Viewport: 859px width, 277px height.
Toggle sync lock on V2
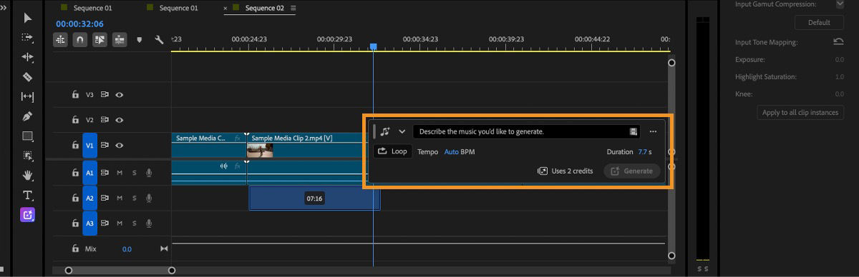(105, 120)
